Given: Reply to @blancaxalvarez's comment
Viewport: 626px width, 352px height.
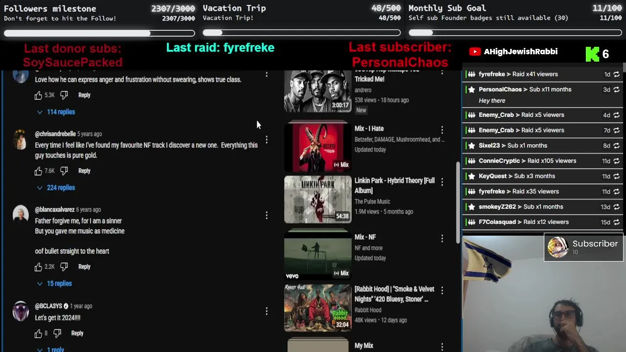Looking at the screenshot, I should [x=84, y=267].
